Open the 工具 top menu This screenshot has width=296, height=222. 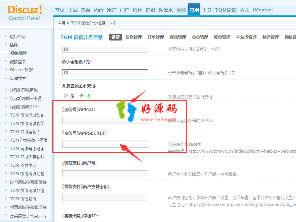(x=207, y=10)
